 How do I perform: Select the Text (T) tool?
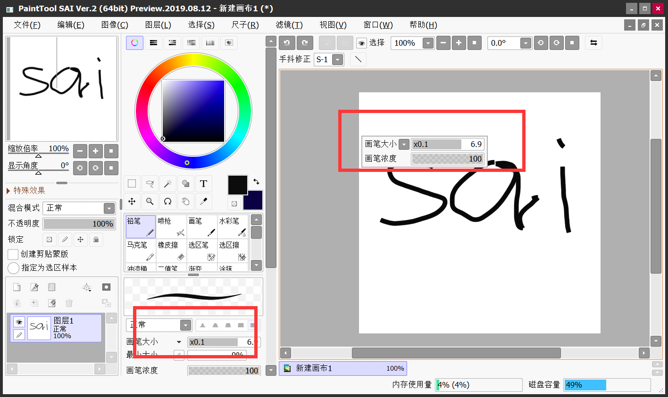tap(203, 184)
